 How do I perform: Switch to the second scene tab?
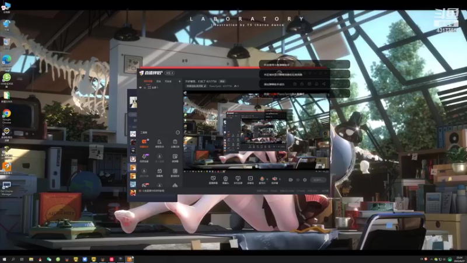click(x=159, y=81)
